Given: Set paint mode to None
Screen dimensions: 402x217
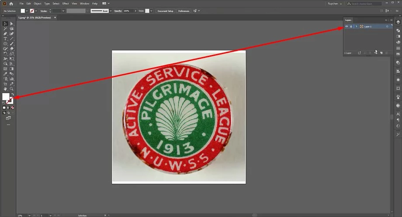Looking at the screenshot, I should (12, 108).
